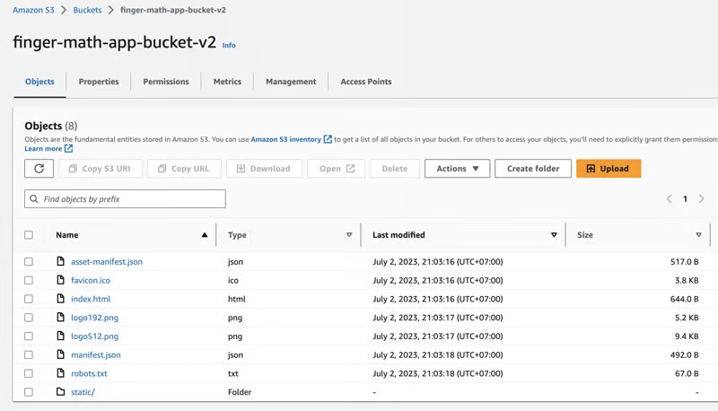The height and width of the screenshot is (411, 718).
Task: Click the Type column sort arrow
Action: coord(349,235)
